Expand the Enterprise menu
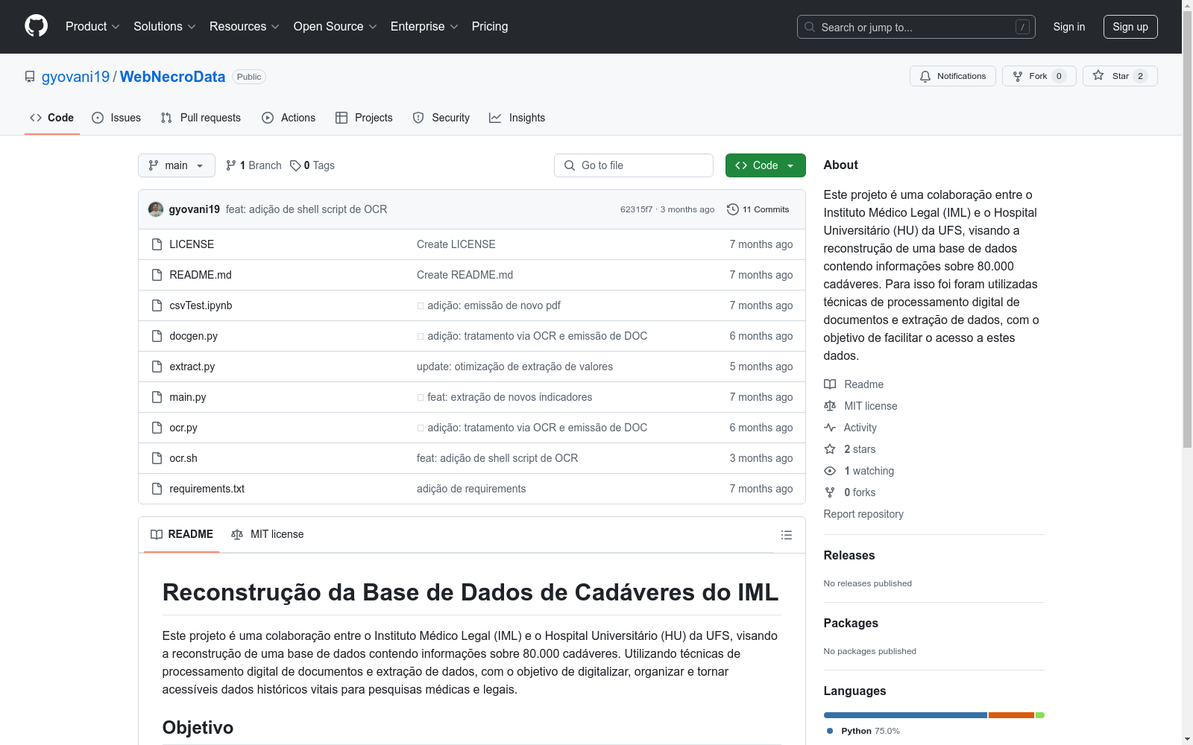This screenshot has height=745, width=1193. click(x=424, y=27)
